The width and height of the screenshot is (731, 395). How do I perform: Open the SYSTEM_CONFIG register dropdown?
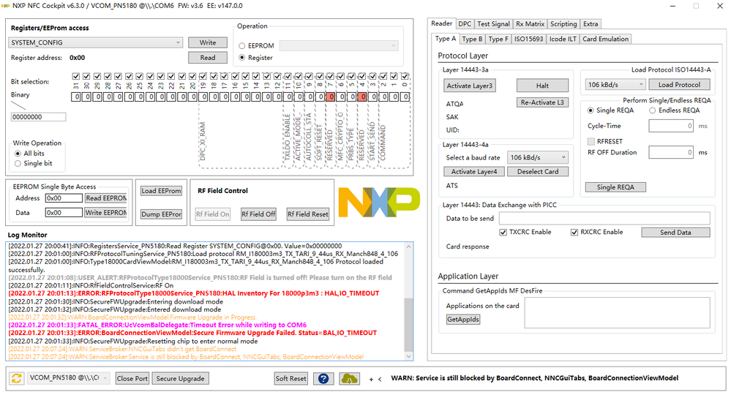coord(96,42)
